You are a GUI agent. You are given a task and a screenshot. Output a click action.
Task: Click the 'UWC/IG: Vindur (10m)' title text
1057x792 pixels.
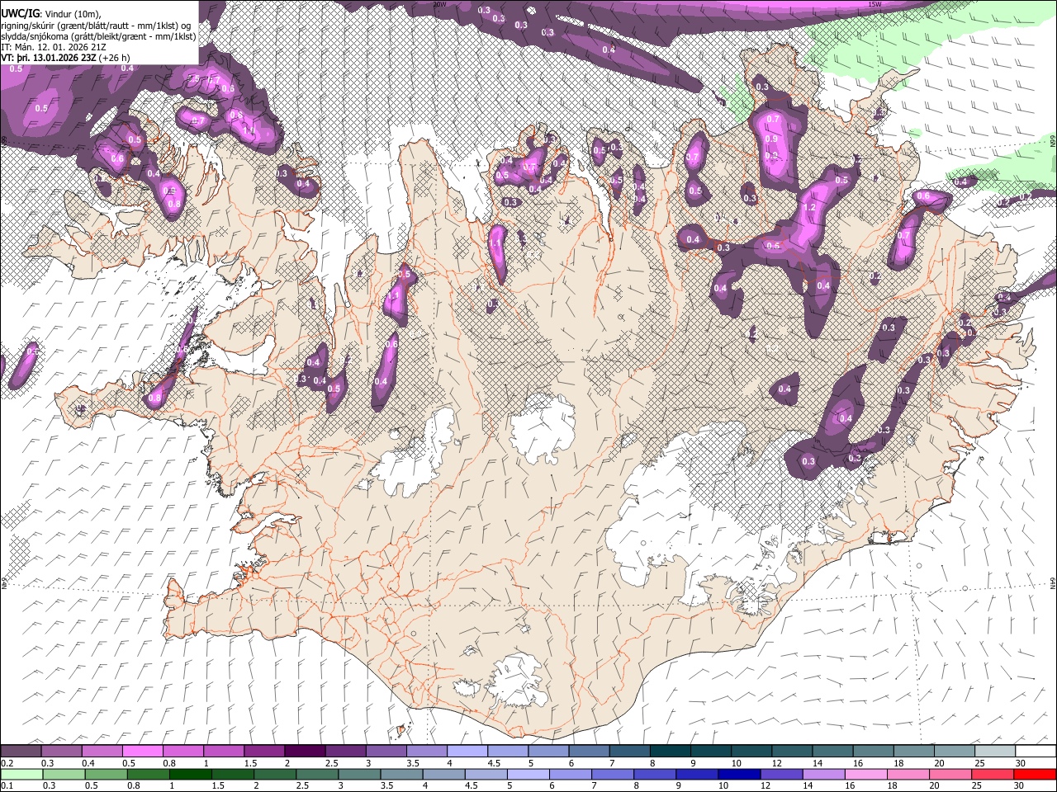51,14
